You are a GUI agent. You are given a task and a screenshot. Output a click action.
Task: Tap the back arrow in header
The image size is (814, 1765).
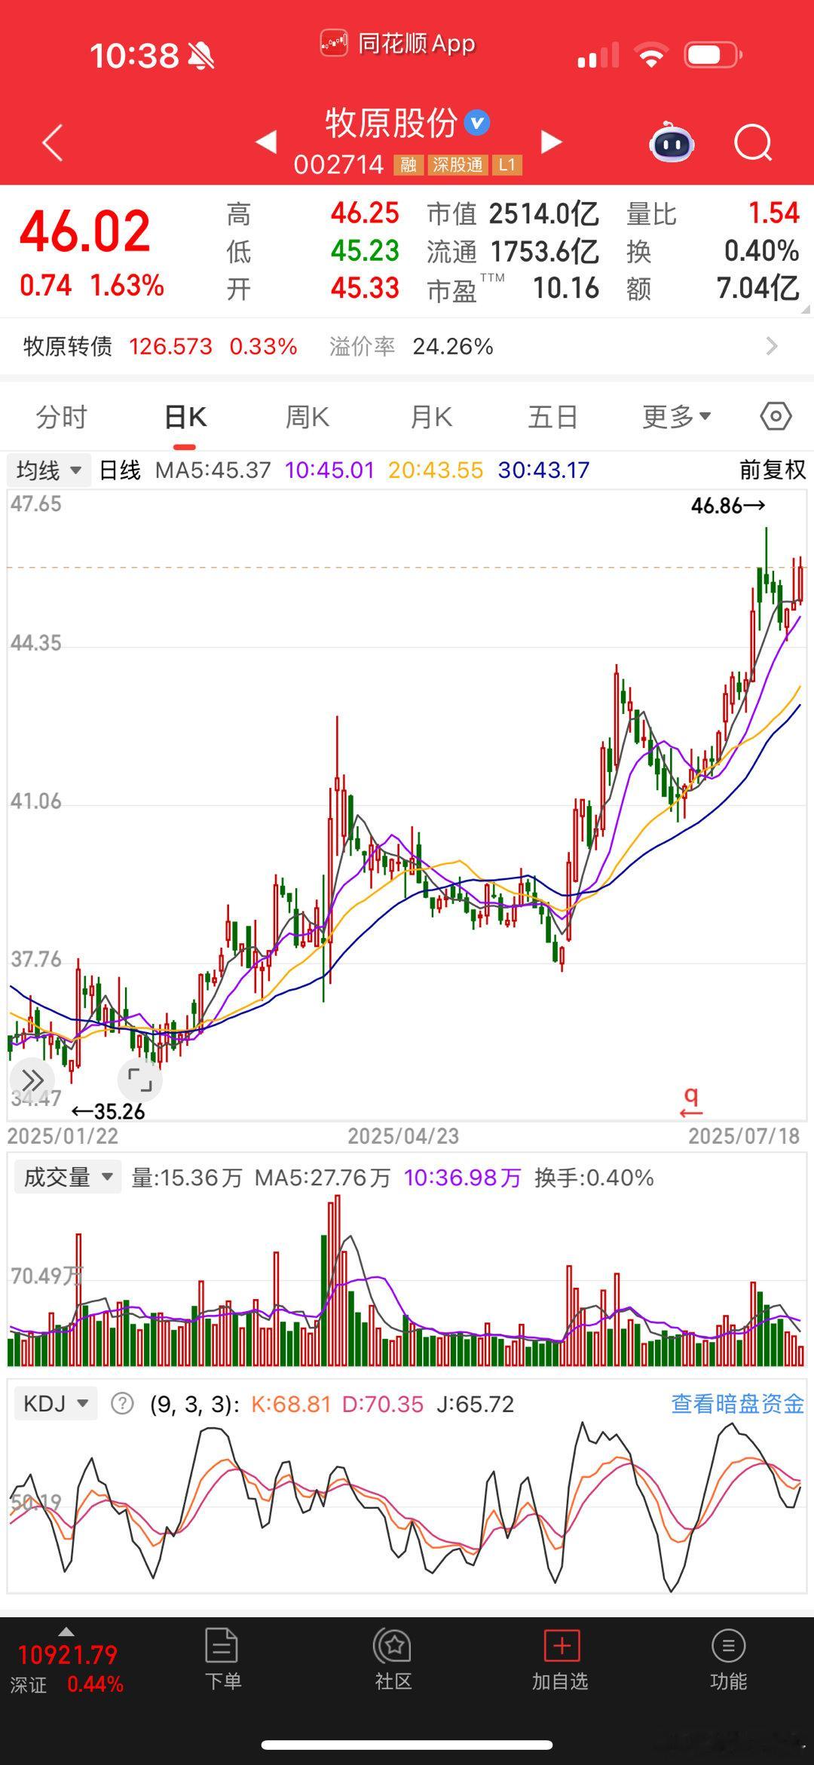coord(52,142)
